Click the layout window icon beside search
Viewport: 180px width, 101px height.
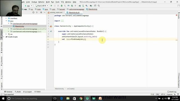coord(95,6)
